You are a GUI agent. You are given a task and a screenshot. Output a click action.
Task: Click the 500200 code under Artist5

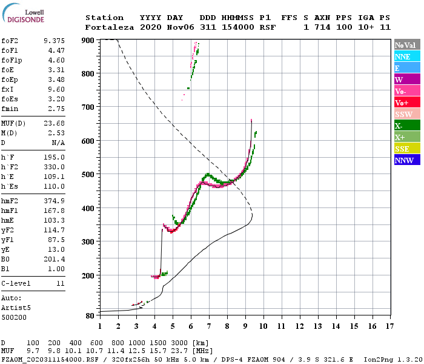14,317
